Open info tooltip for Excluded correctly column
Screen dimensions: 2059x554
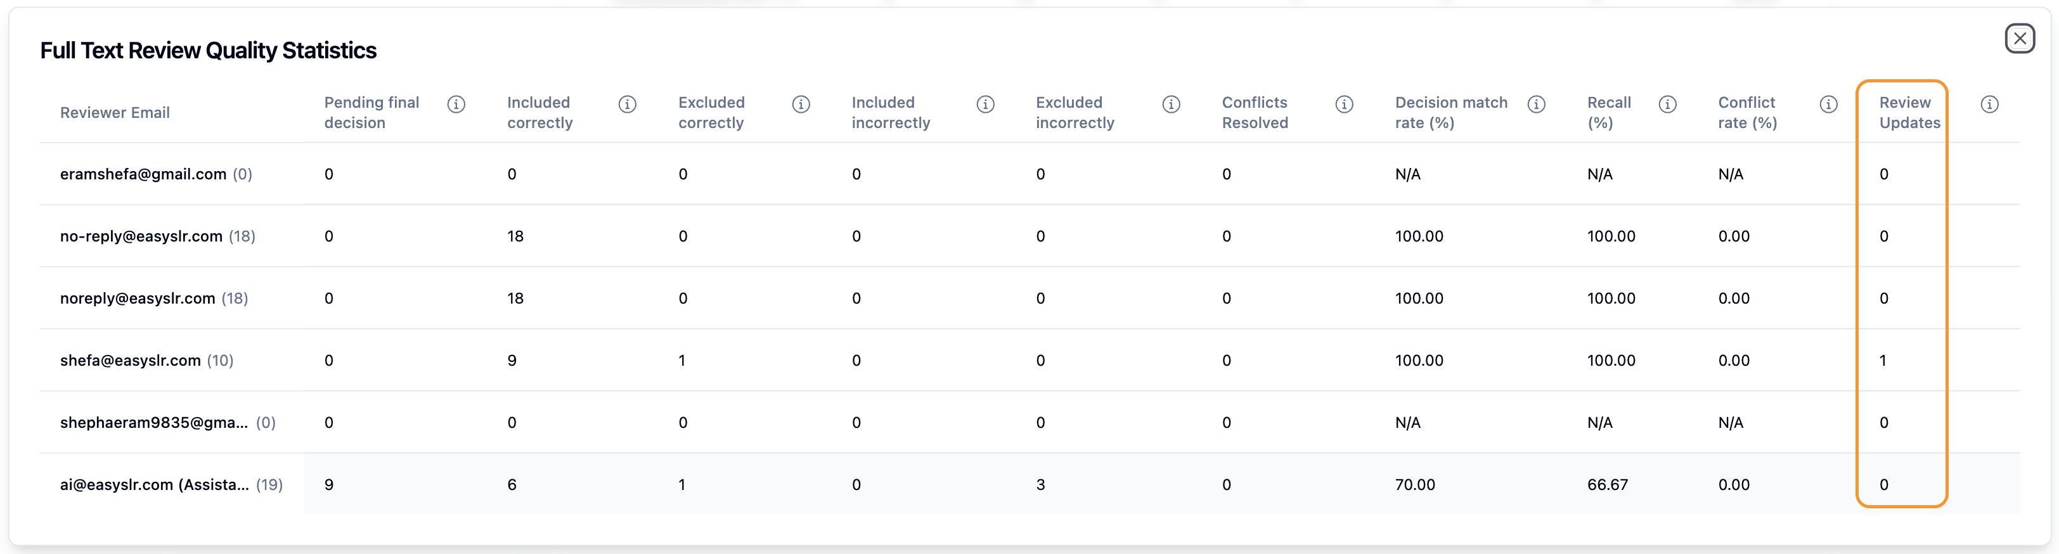pos(801,104)
